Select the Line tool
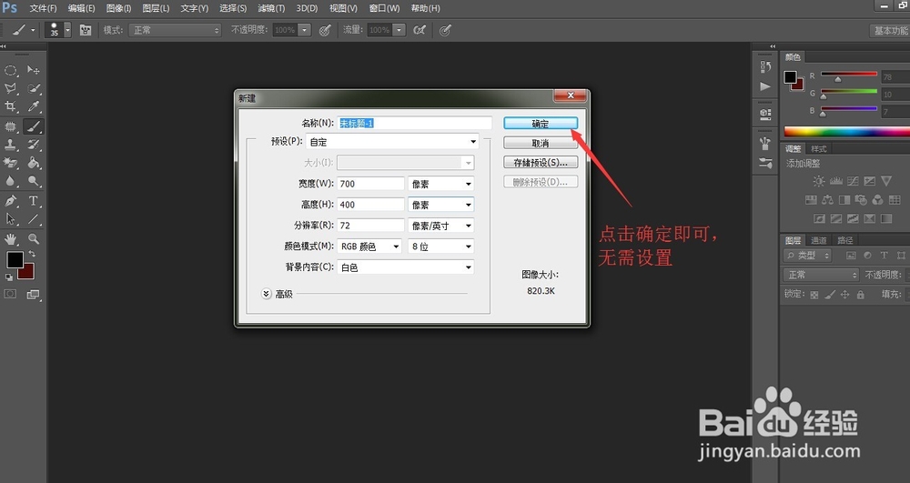 pos(34,219)
